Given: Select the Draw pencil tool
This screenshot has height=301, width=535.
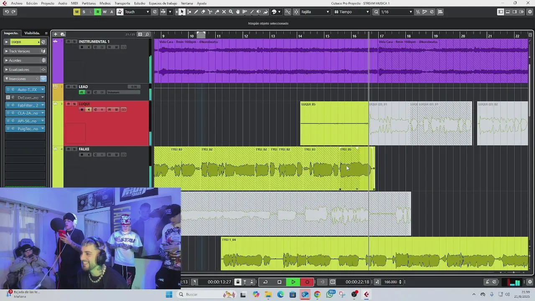Looking at the screenshot, I should [196, 12].
